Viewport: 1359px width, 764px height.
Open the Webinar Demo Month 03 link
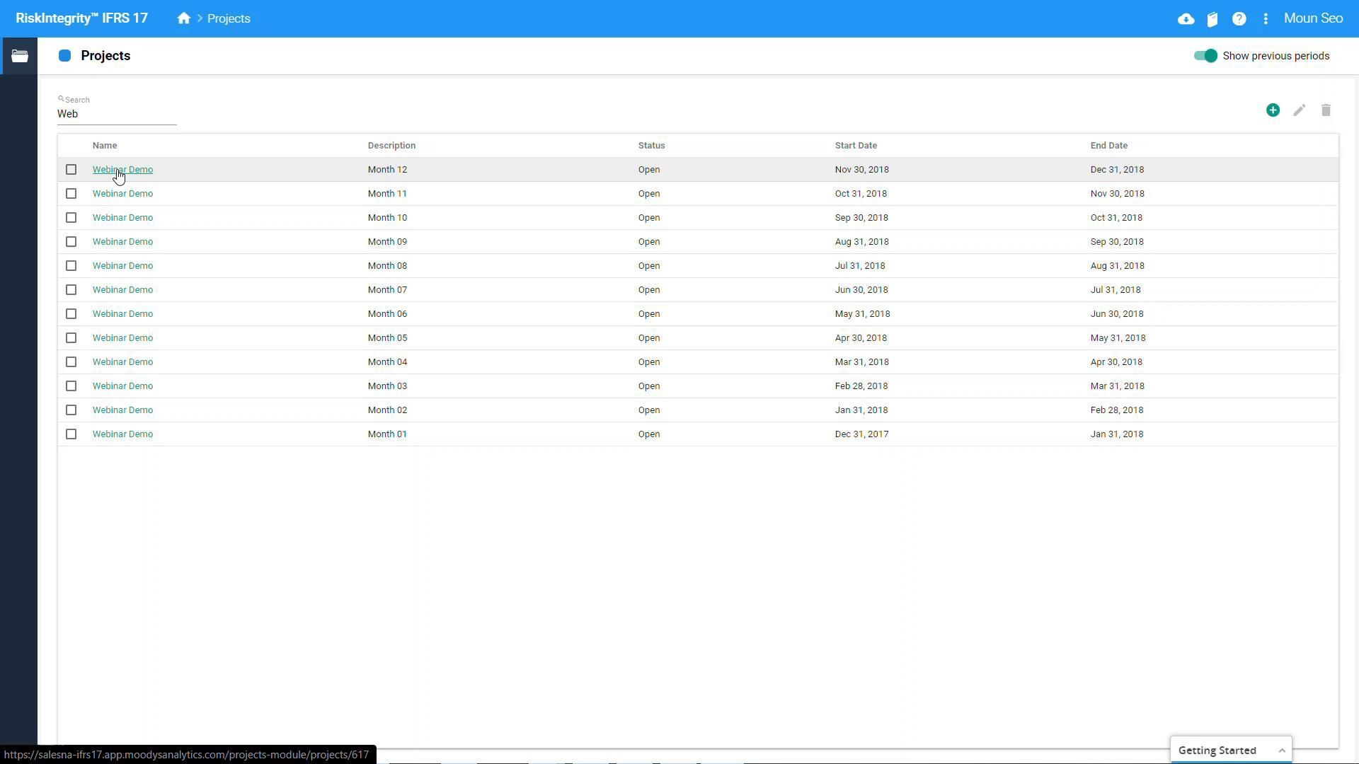[x=122, y=386]
